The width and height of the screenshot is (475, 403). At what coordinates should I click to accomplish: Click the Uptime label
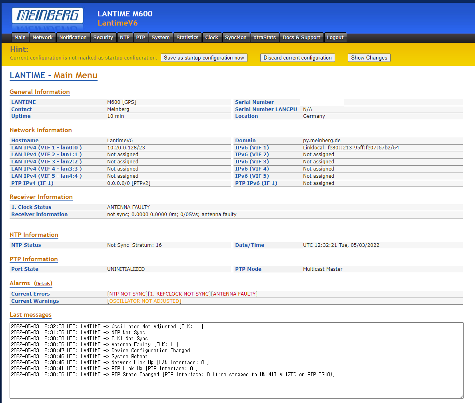[x=21, y=117]
